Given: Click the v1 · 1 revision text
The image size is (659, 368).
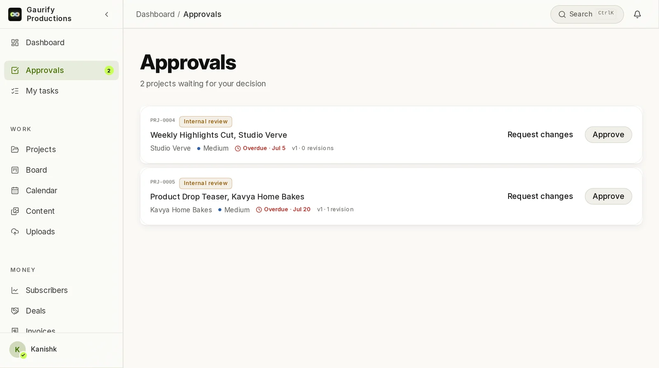Looking at the screenshot, I should pyautogui.click(x=335, y=209).
